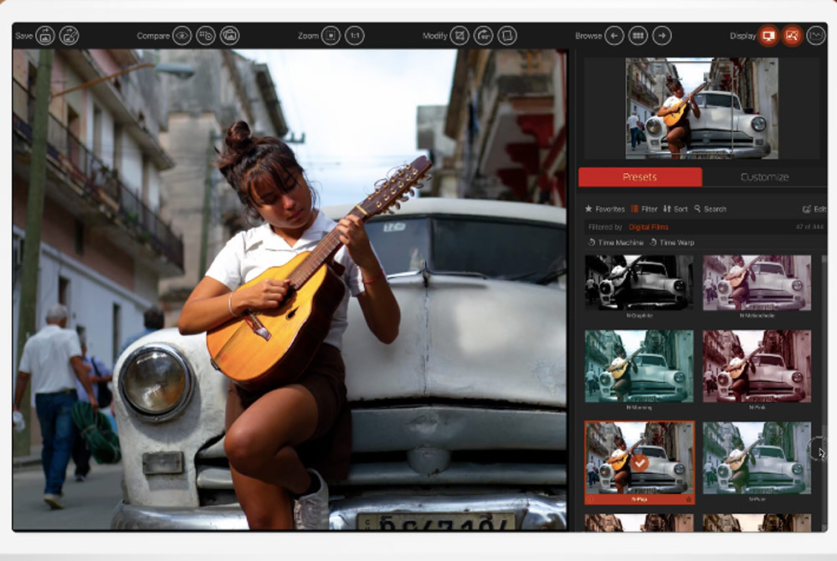Toggle the second red Display button

click(x=792, y=35)
